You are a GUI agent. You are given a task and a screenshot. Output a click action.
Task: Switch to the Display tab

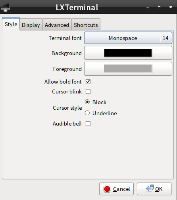pos(31,25)
